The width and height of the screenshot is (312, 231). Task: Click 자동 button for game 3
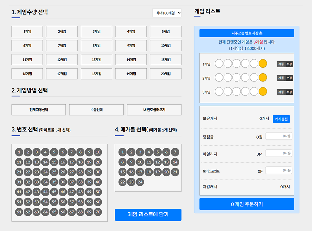(x=281, y=92)
